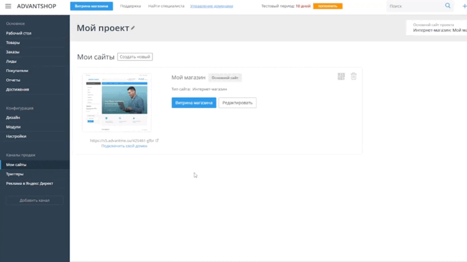
Task: Click the pencil icon beside Мой проект
Action: [x=133, y=28]
